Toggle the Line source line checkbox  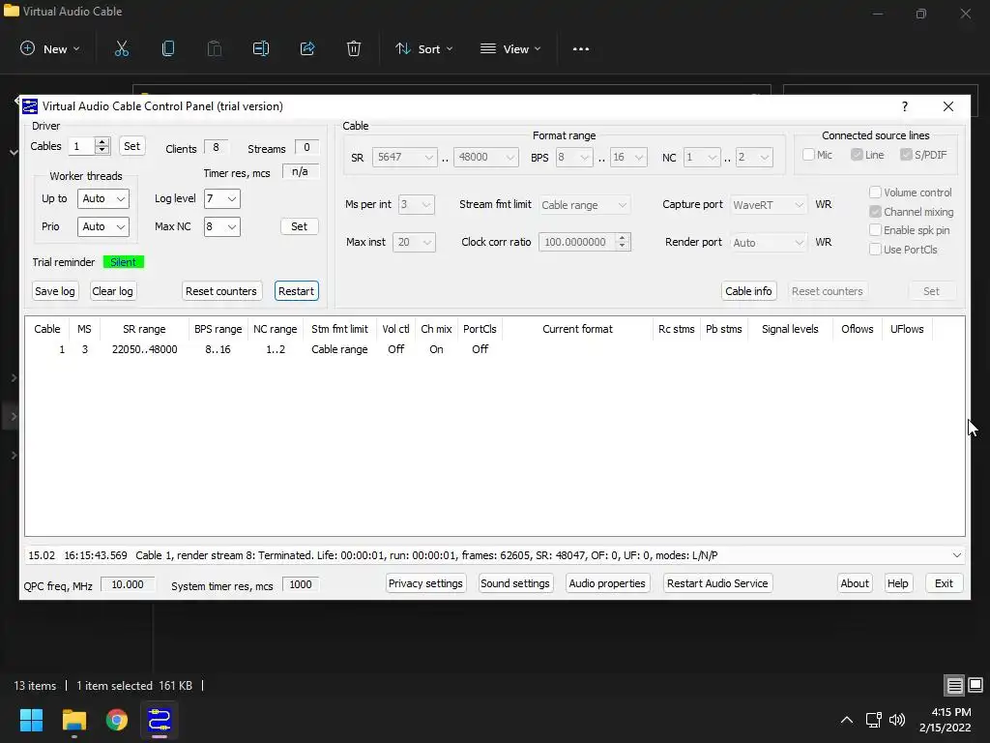[857, 155]
